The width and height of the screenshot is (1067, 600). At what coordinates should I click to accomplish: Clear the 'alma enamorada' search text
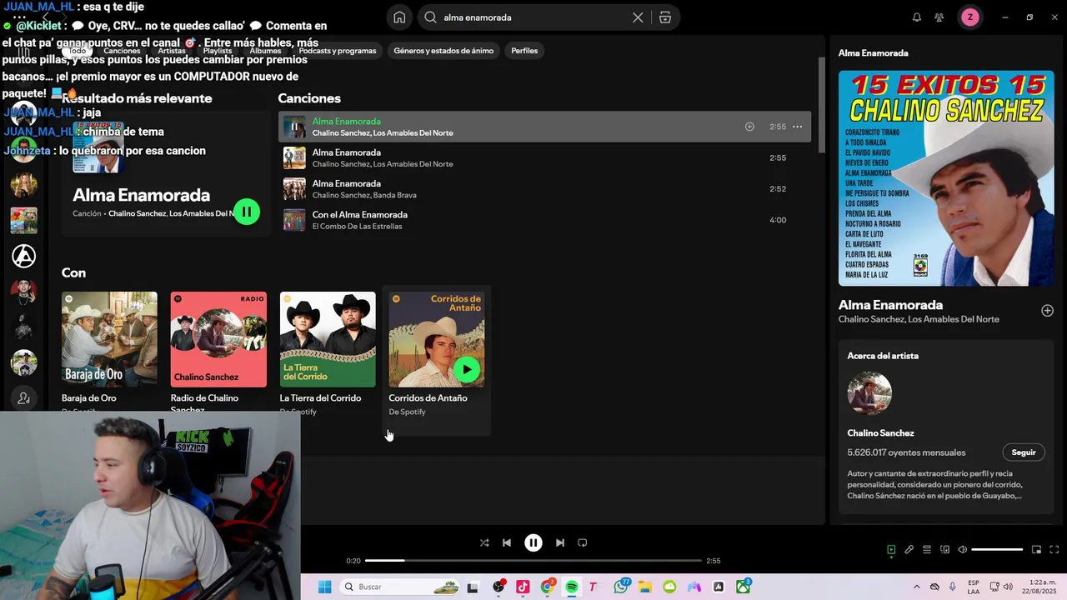pyautogui.click(x=638, y=17)
